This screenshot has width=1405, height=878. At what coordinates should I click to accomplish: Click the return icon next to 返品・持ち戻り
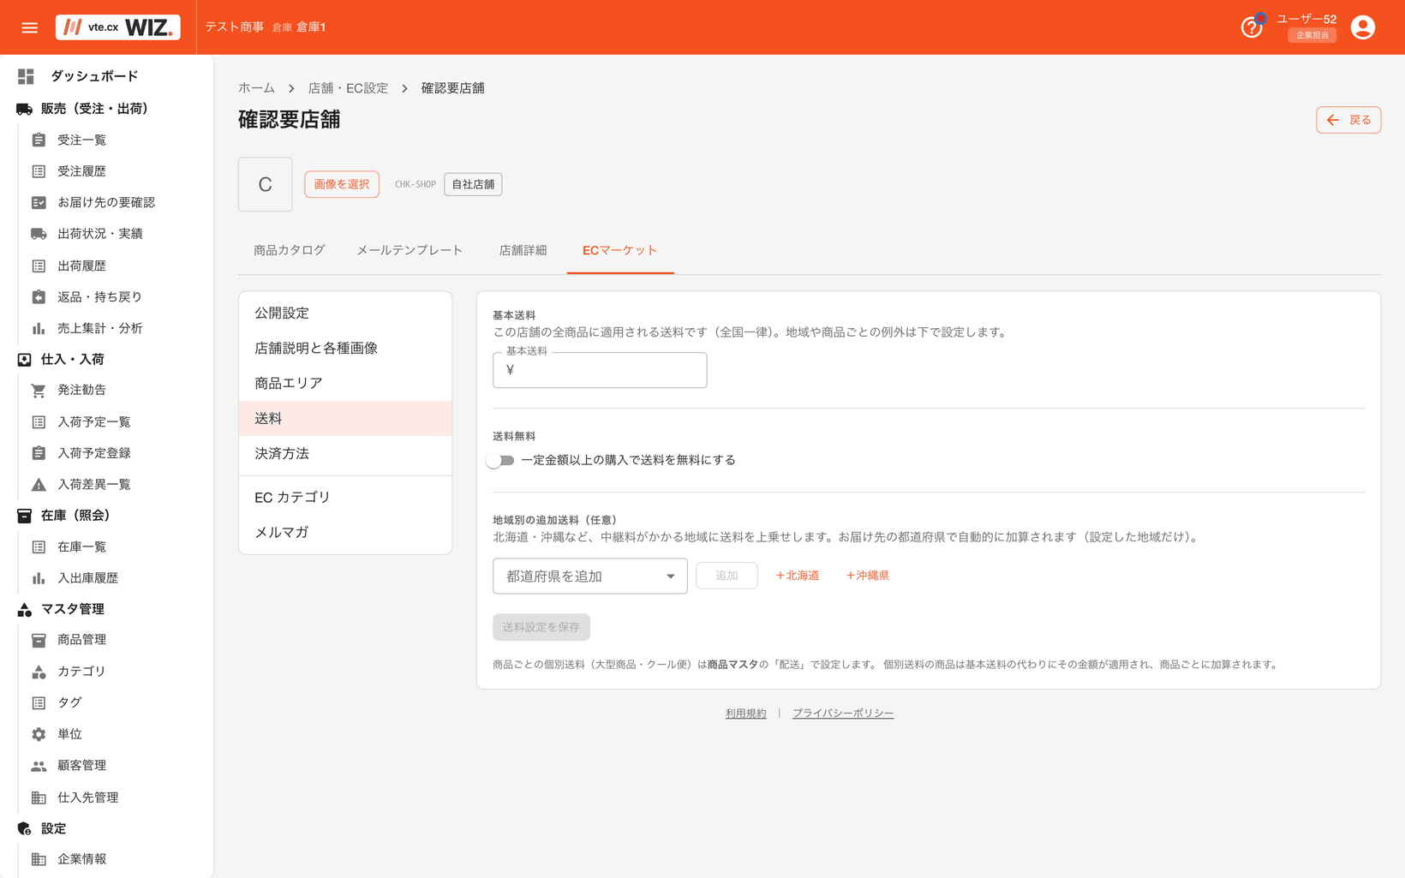(x=39, y=296)
